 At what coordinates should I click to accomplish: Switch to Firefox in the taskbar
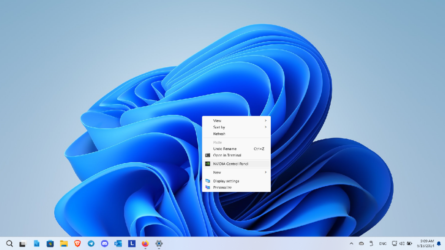click(x=145, y=243)
